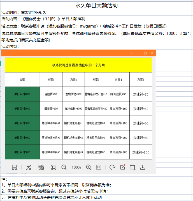Viewport: 193px width, 201px height.
Task: Open the thumbnail grid view icon
Action: [x=15, y=167]
